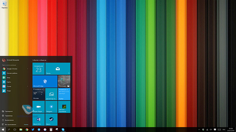Open the Recycle Bin on the desktop
This screenshot has width=236, height=132.
click(4, 4)
